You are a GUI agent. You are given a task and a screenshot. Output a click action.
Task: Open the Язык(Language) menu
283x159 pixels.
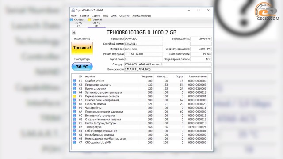pyautogui.click(x=141, y=16)
